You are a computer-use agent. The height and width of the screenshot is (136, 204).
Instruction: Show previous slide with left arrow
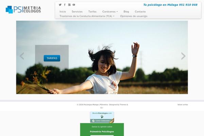(22, 56)
